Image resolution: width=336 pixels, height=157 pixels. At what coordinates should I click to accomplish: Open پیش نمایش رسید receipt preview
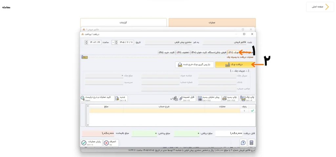coord(209,98)
